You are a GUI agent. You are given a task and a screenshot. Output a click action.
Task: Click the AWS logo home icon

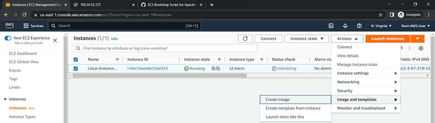pyautogui.click(x=10, y=25)
